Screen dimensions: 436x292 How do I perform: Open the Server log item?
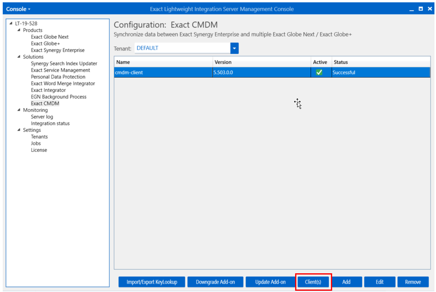42,117
